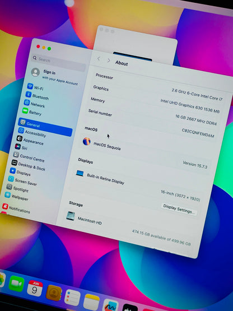Open Notes from the Dock
The image size is (233, 311).
(x=91, y=302)
